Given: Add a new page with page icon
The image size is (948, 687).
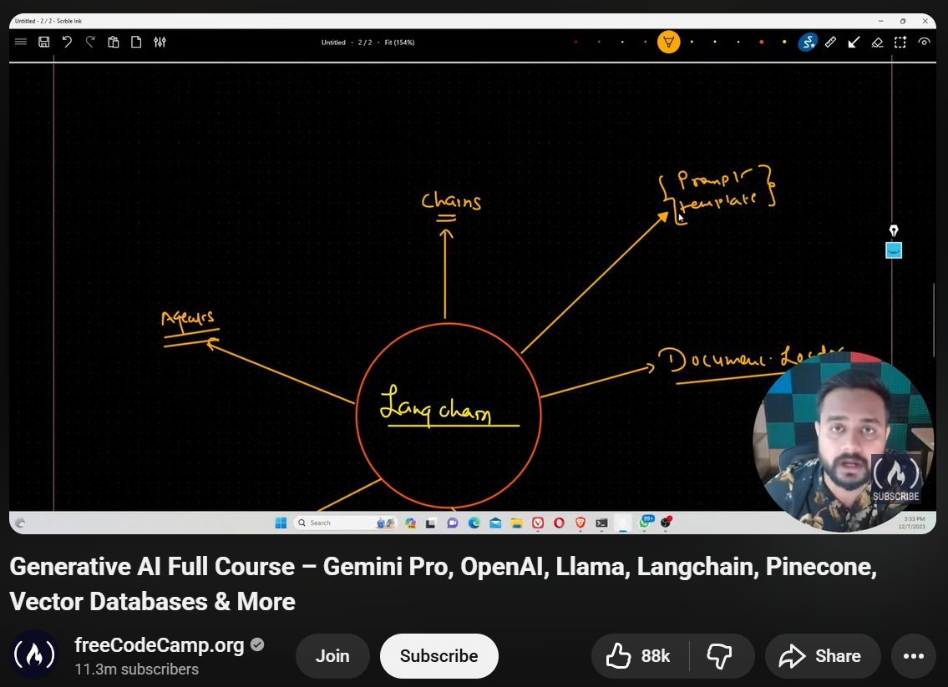Looking at the screenshot, I should [137, 42].
